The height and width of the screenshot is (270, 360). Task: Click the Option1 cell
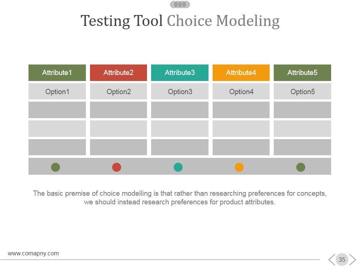[x=57, y=91]
